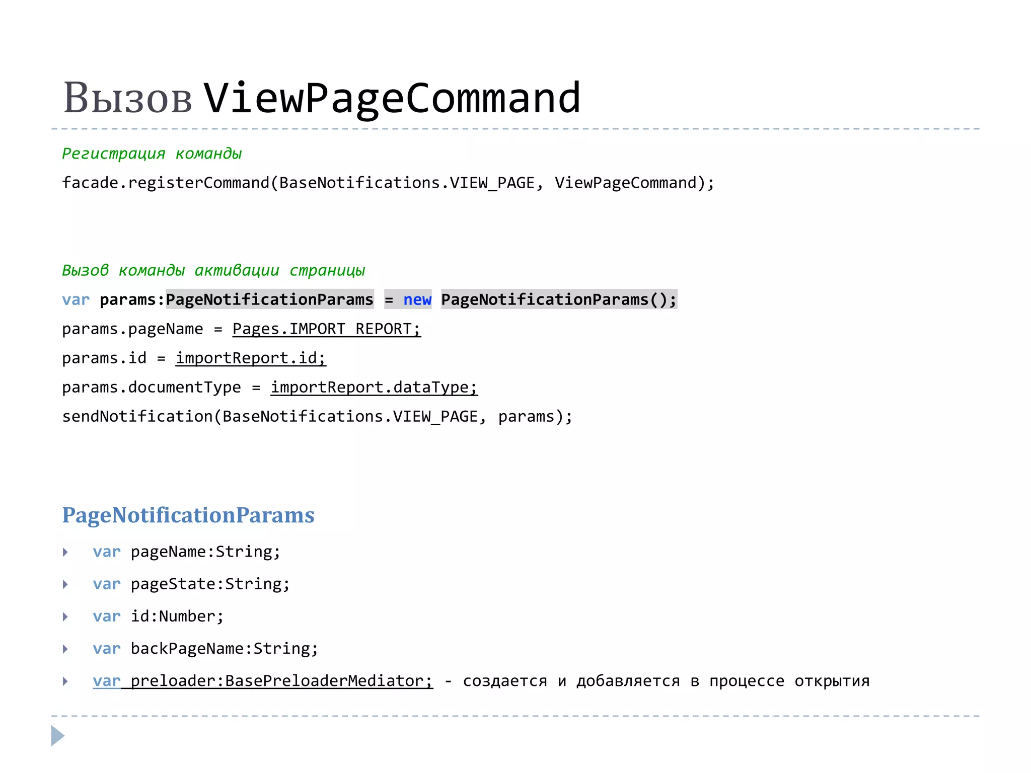The width and height of the screenshot is (1031, 773).
Task: Click the bullet arrow beside 'var pageName:String;'
Action: (65, 552)
